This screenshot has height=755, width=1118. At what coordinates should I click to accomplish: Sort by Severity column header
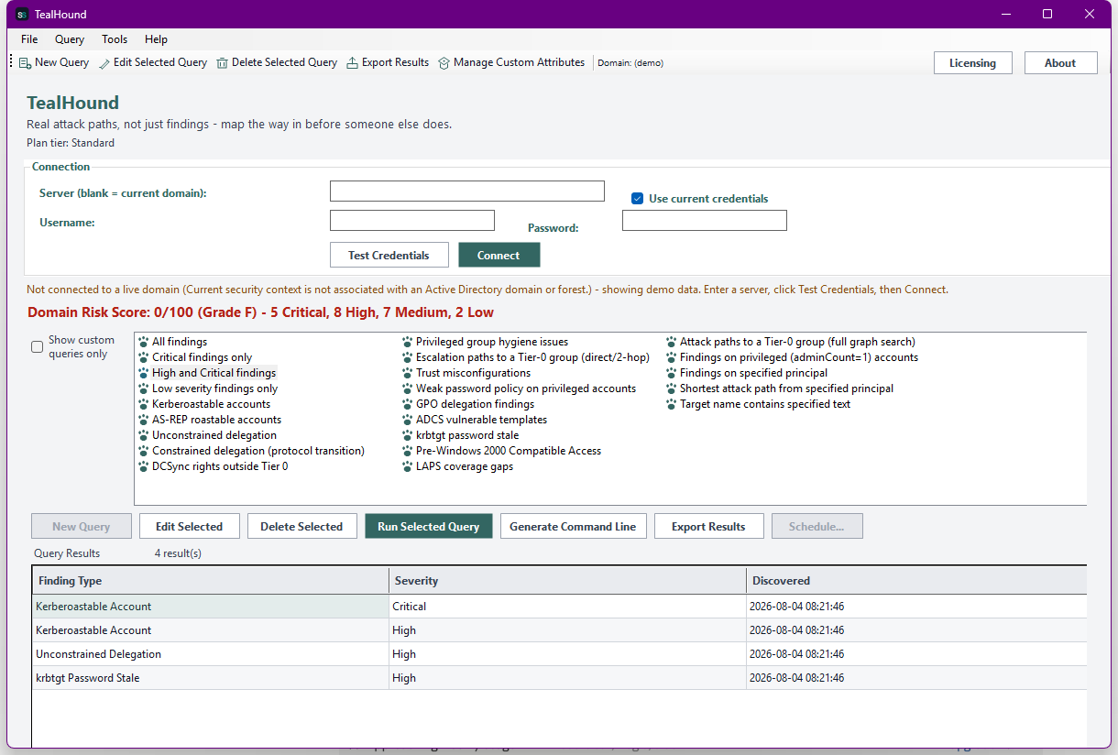[567, 581]
